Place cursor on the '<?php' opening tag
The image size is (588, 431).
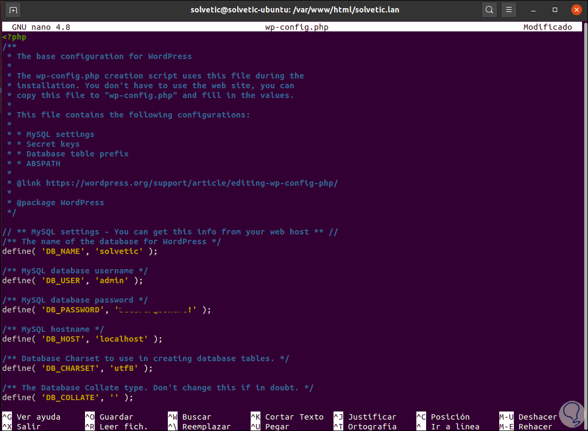coord(14,37)
